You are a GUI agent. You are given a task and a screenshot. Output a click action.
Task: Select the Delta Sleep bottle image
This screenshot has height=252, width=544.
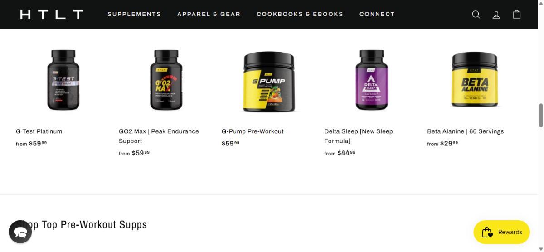point(372,80)
